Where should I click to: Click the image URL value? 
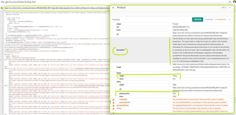tap(201, 67)
